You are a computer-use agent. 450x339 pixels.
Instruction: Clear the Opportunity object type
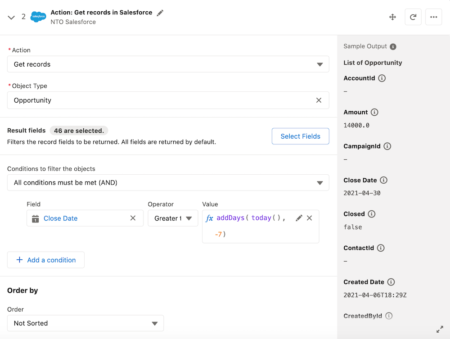(x=319, y=100)
